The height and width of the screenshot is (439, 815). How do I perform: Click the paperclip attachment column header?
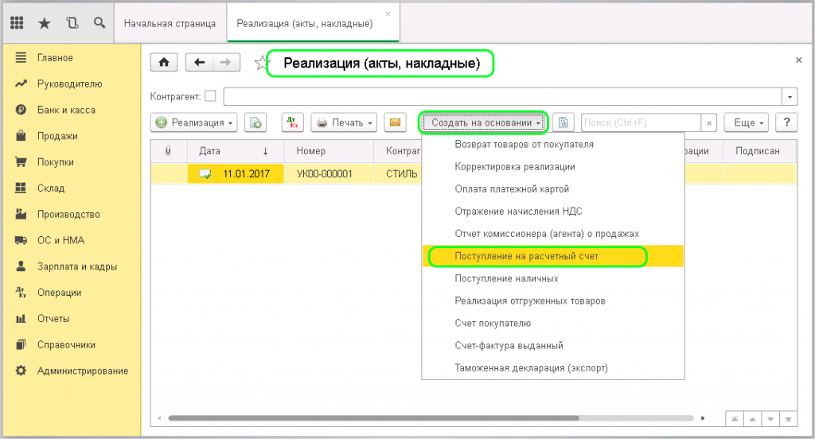click(x=168, y=150)
